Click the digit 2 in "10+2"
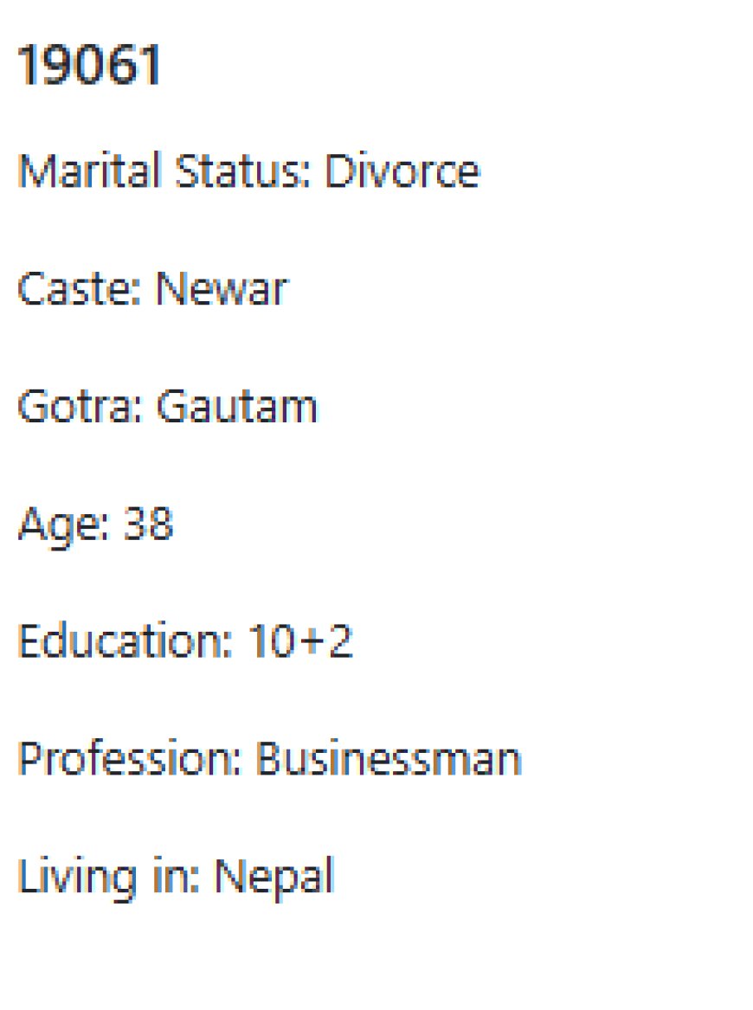 (340, 641)
